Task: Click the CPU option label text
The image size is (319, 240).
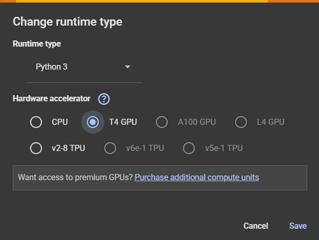Action: (x=60, y=122)
